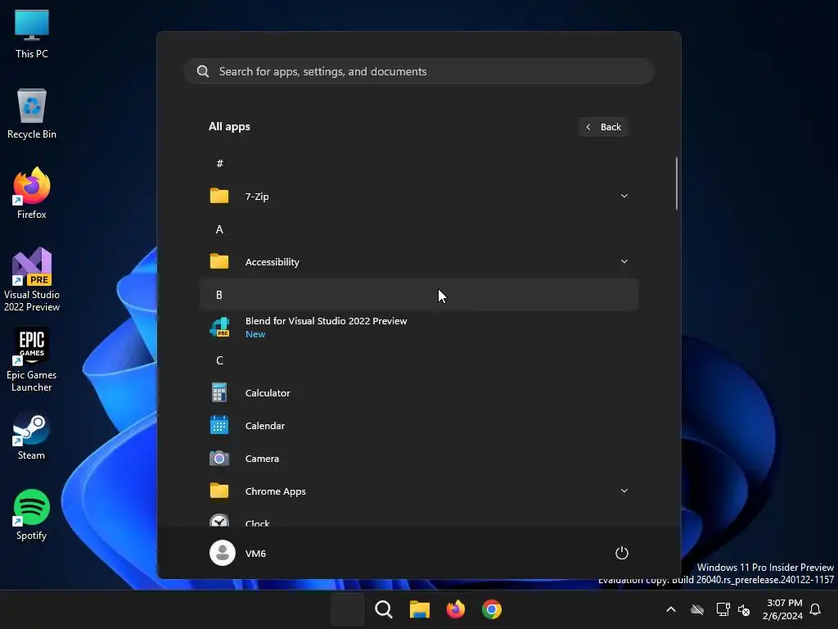Click the OneDrive cloud tray icon
The height and width of the screenshot is (629, 838).
[x=697, y=609]
